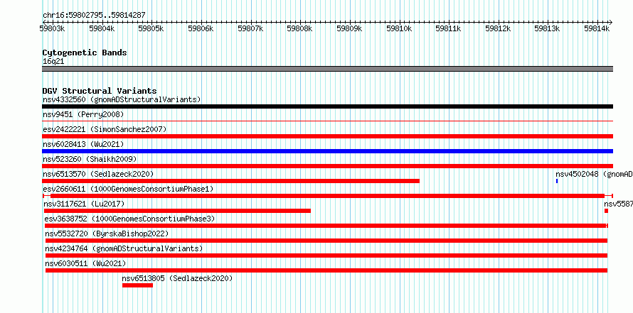Select the small red nsv5587 variant mark
Viewport: 633px width, 313px height.
click(606, 211)
